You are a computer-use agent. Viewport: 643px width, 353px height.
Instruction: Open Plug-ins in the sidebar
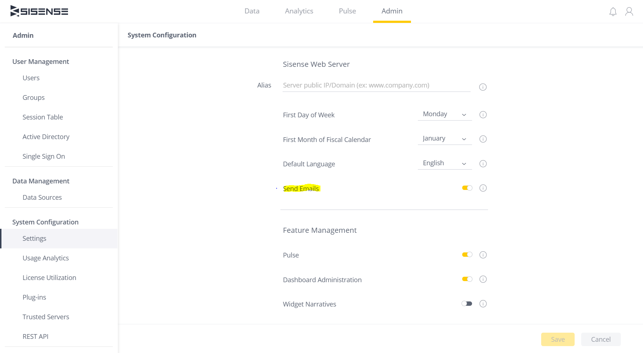(x=34, y=297)
